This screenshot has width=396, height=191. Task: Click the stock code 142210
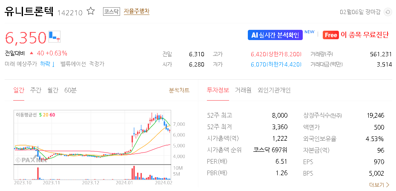click(70, 13)
